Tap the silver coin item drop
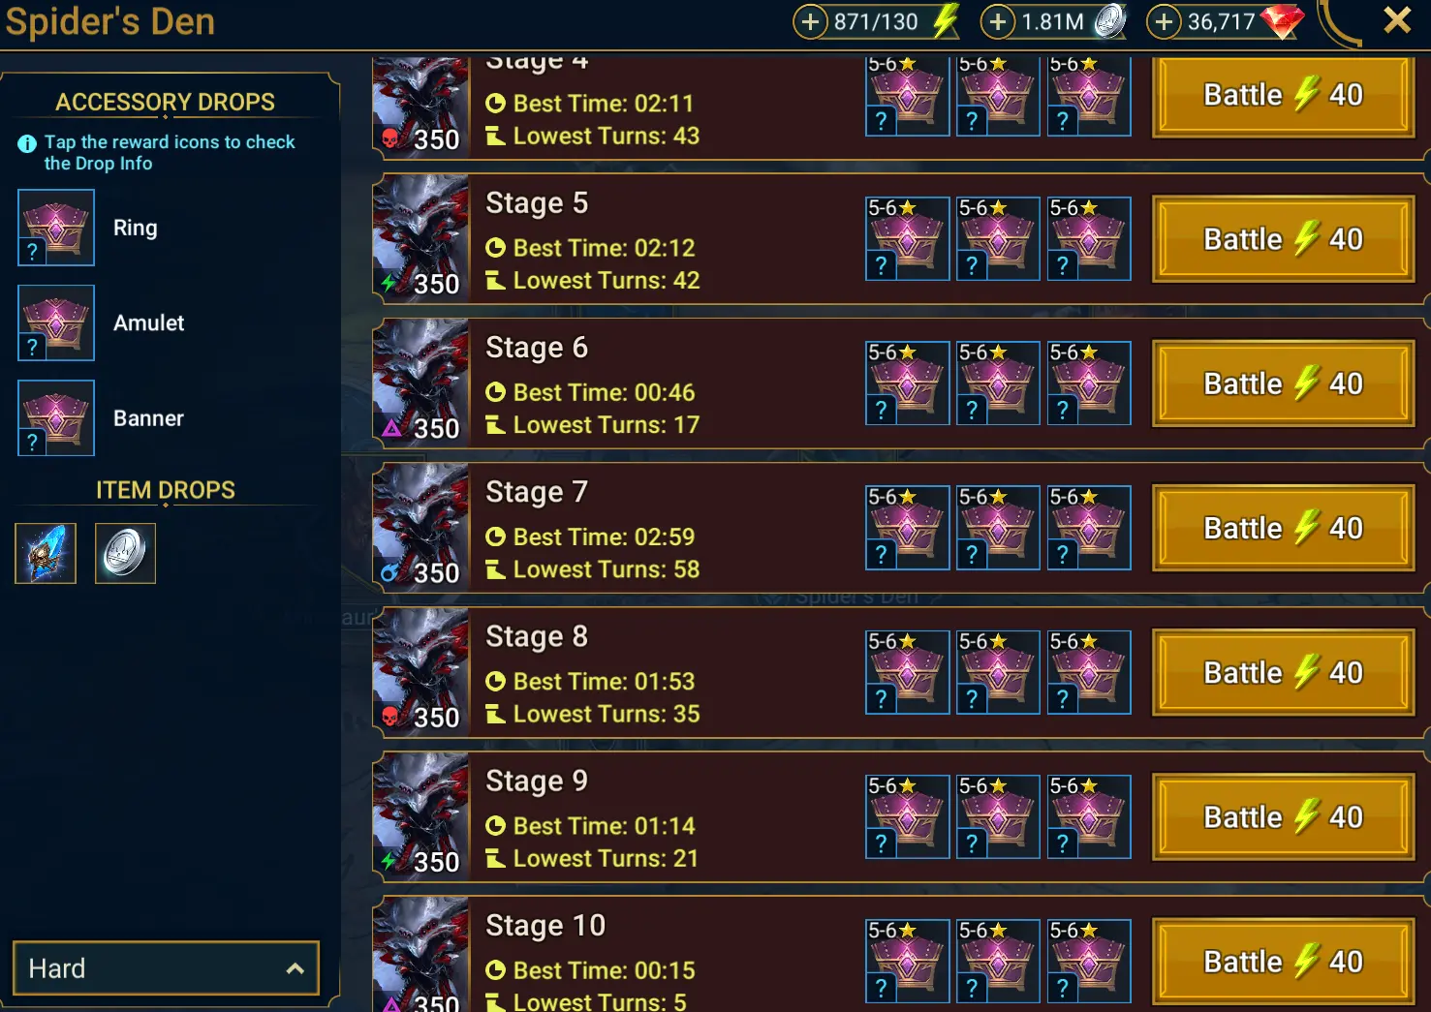 pyautogui.click(x=125, y=553)
